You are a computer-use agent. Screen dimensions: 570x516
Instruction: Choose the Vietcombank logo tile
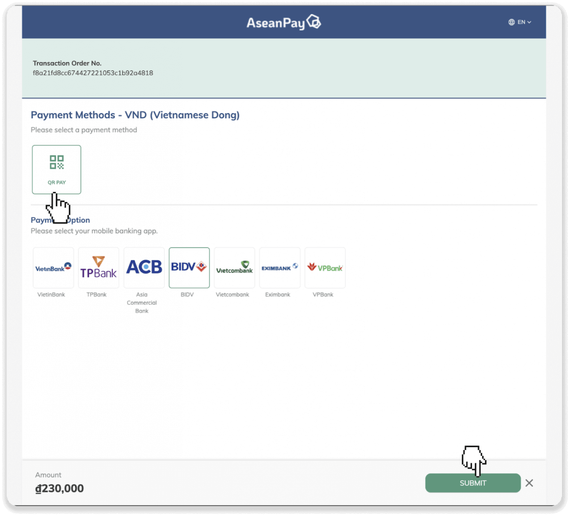[x=234, y=267]
